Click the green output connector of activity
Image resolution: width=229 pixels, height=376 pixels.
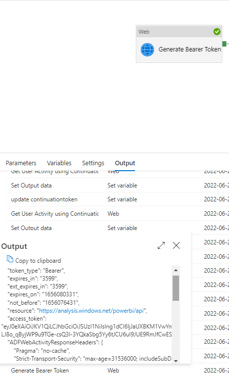tap(224, 44)
